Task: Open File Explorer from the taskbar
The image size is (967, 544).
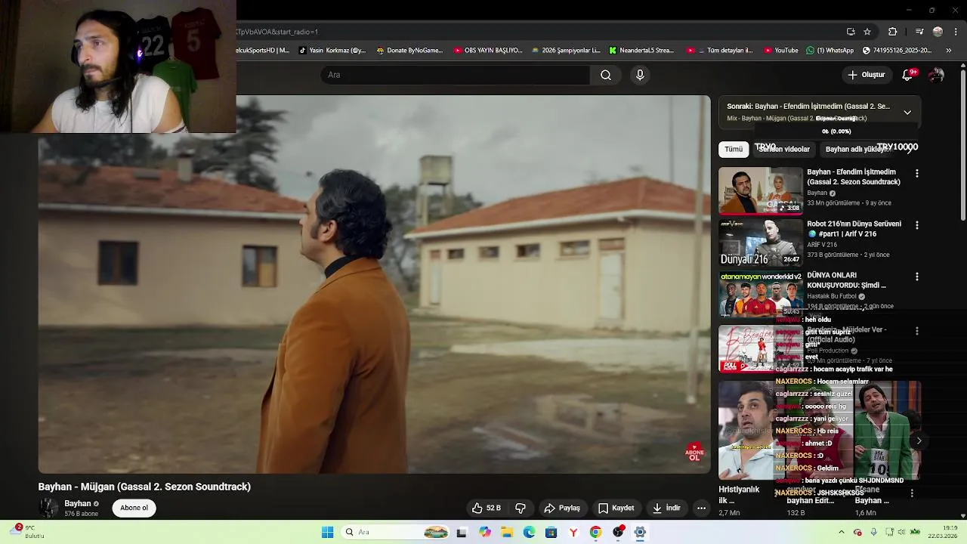Action: pos(507,532)
